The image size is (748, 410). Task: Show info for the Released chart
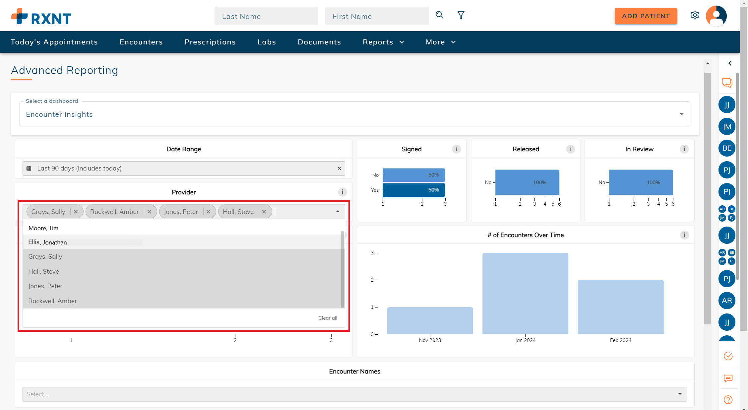[x=571, y=149]
